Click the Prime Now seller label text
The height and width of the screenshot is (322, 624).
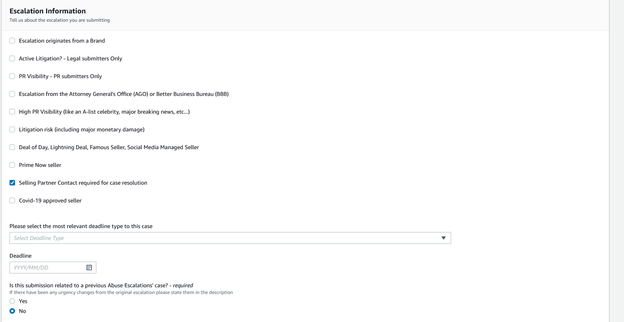point(40,165)
